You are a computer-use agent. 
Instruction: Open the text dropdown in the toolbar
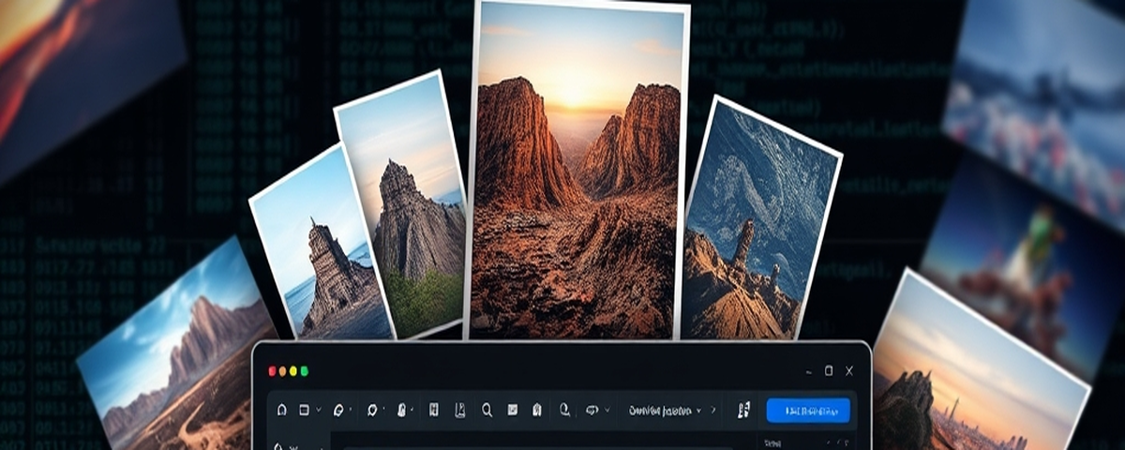(665, 410)
